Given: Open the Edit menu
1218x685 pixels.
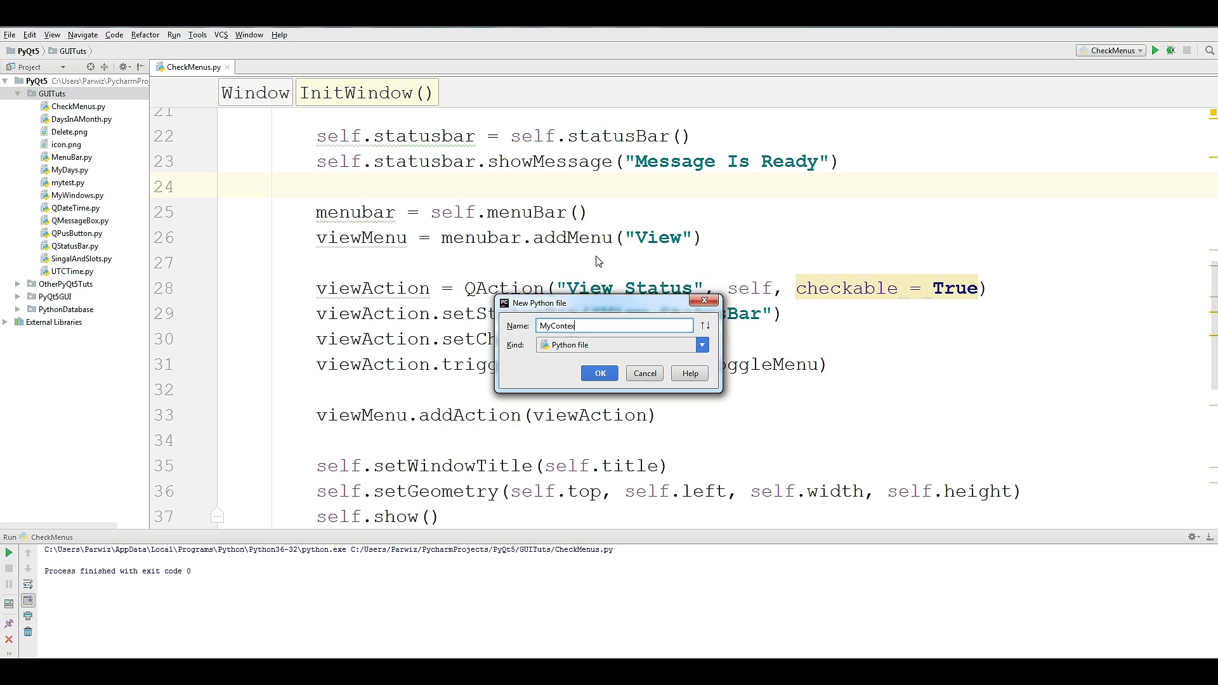Looking at the screenshot, I should 30,35.
